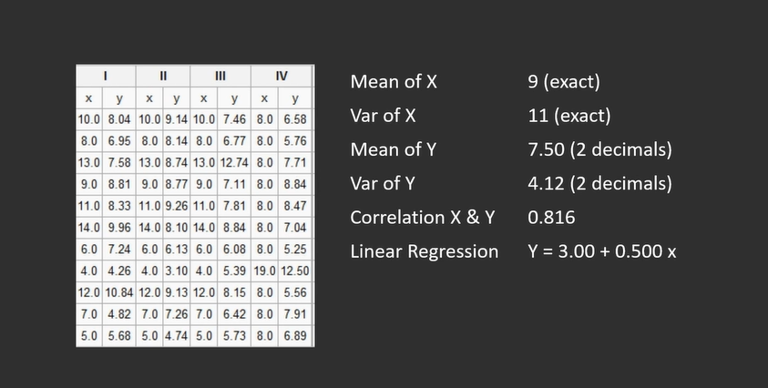This screenshot has width=768, height=388.
Task: Click the 'Mean of X' label
Action: tap(394, 81)
